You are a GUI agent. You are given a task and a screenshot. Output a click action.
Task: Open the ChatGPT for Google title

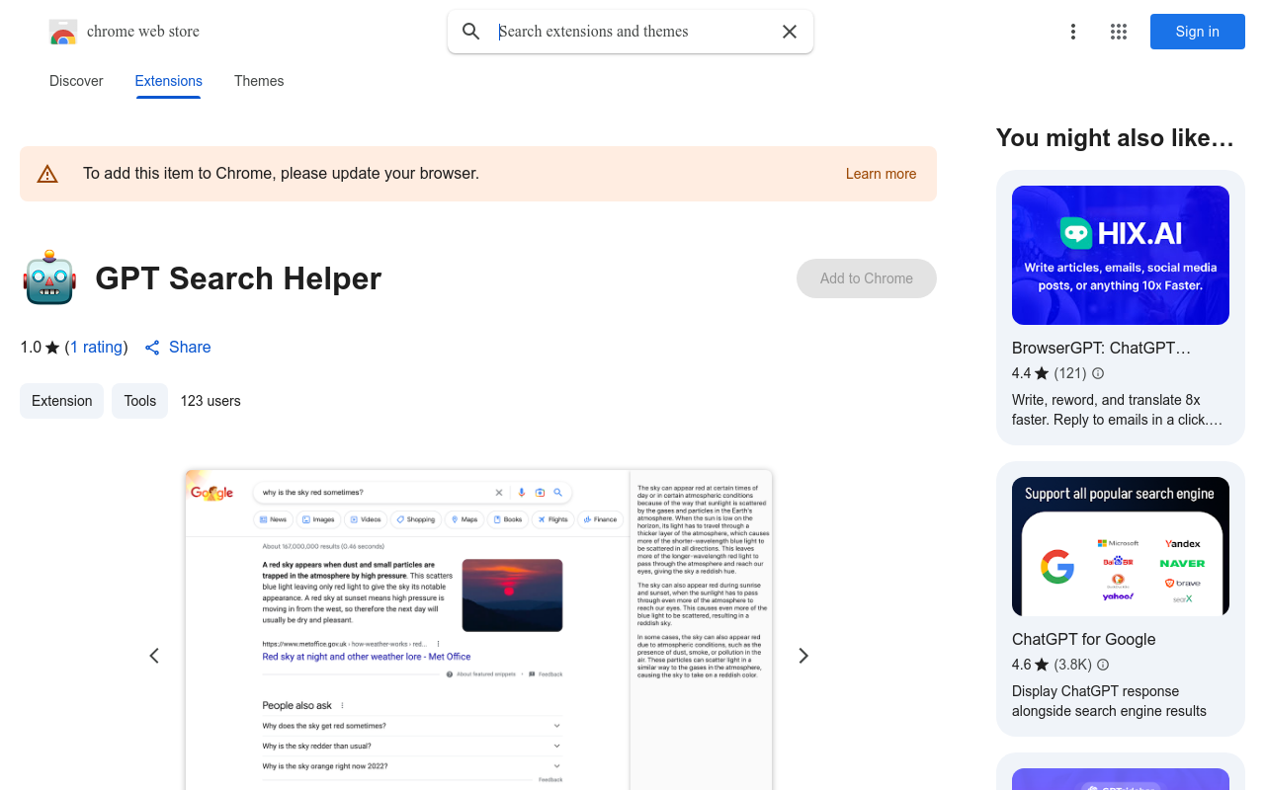coord(1084,639)
